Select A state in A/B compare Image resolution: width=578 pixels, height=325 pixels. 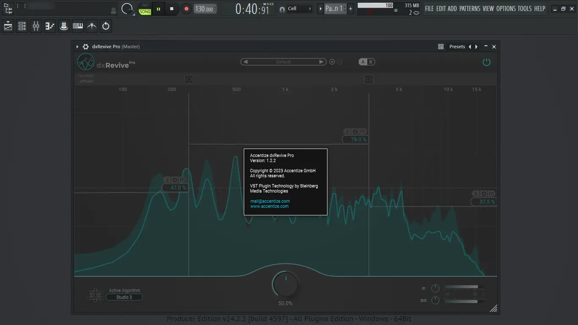pos(363,62)
